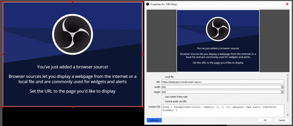Click the OBS icon in the Properties title bar
293x126 pixels.
tap(147, 4)
